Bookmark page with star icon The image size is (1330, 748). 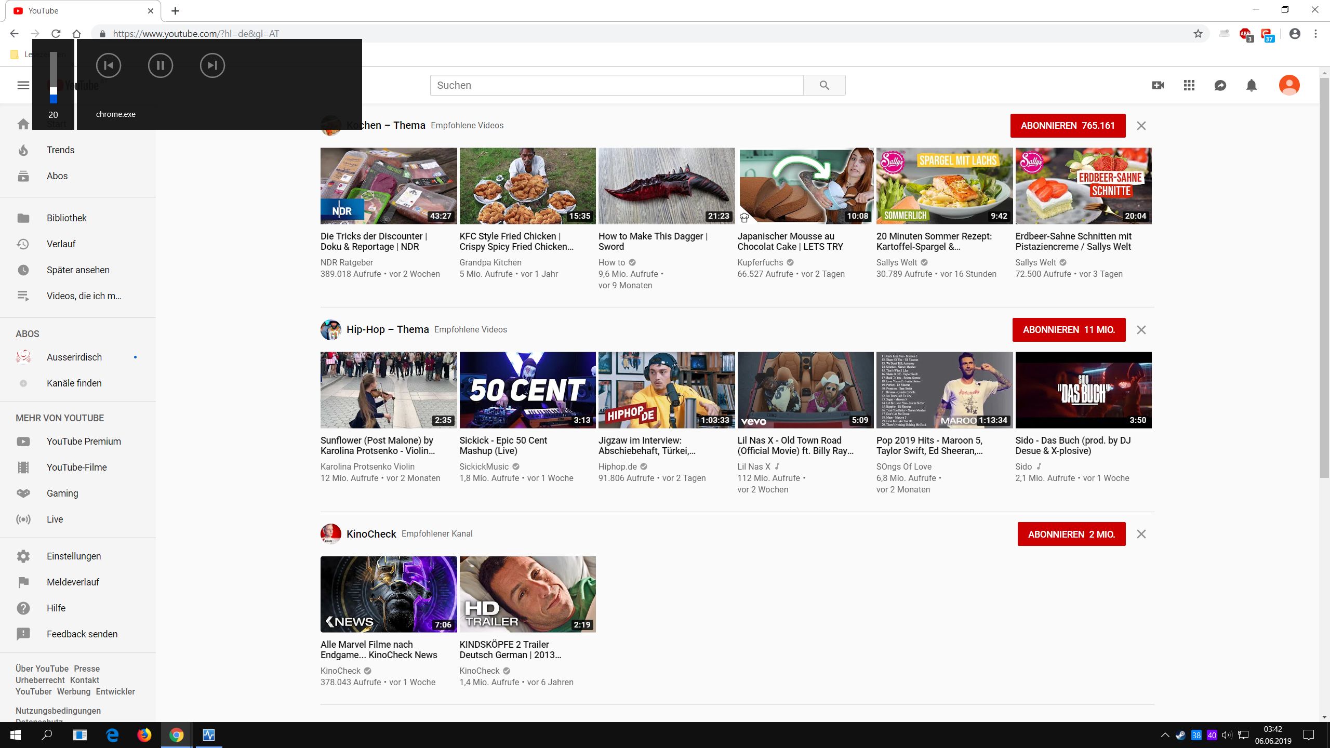click(x=1198, y=34)
